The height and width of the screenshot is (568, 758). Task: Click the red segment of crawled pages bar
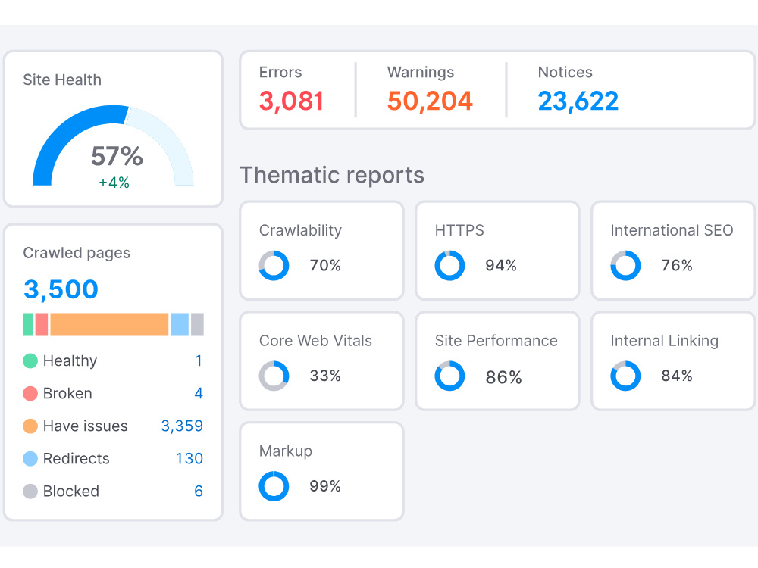42,324
